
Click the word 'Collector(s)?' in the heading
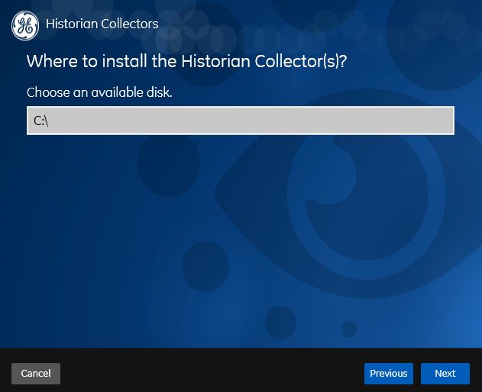click(301, 61)
